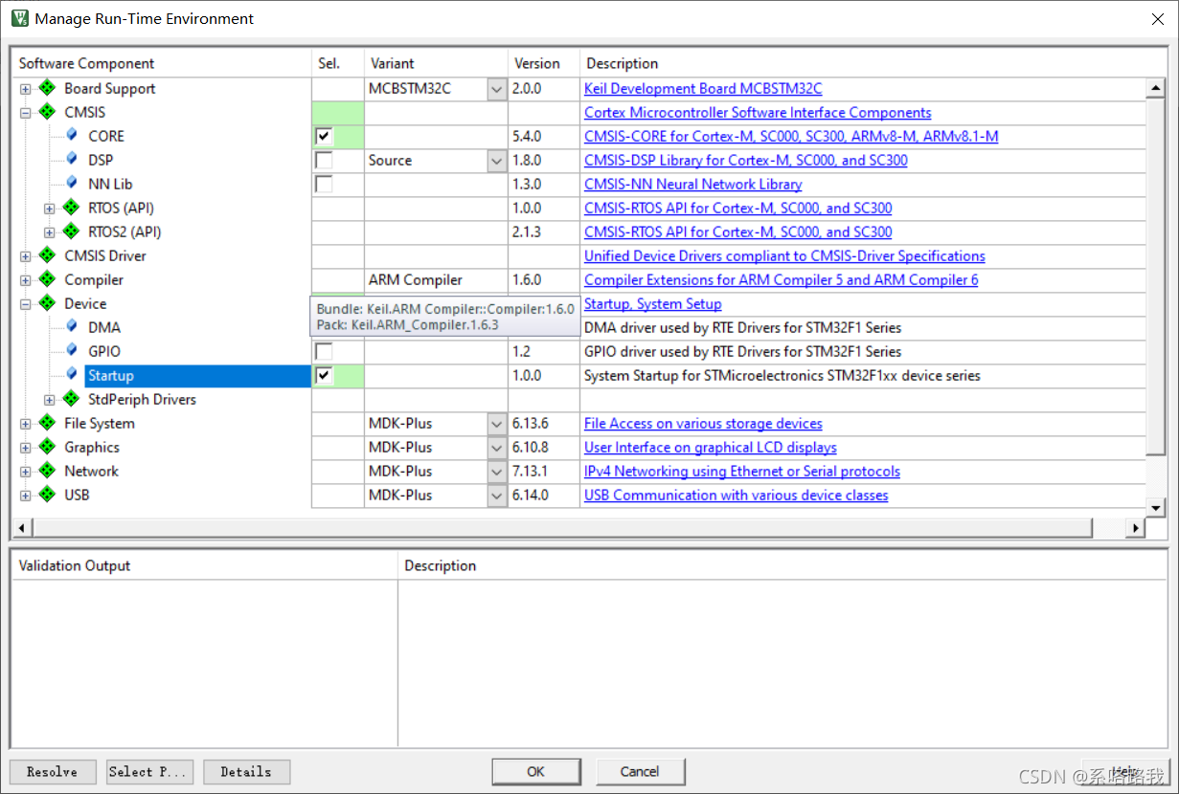
Task: Click the vertical scrollbar down arrow
Action: 1156,507
